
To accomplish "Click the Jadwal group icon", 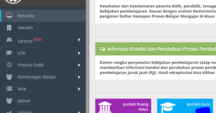I will [9, 101].
